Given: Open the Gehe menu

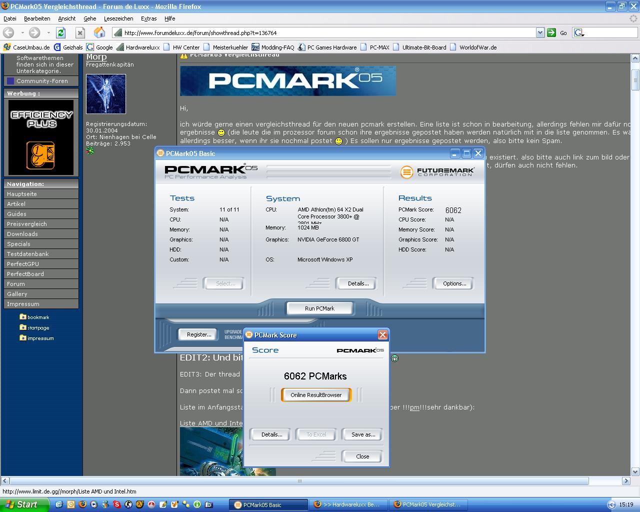Looking at the screenshot, I should point(90,18).
